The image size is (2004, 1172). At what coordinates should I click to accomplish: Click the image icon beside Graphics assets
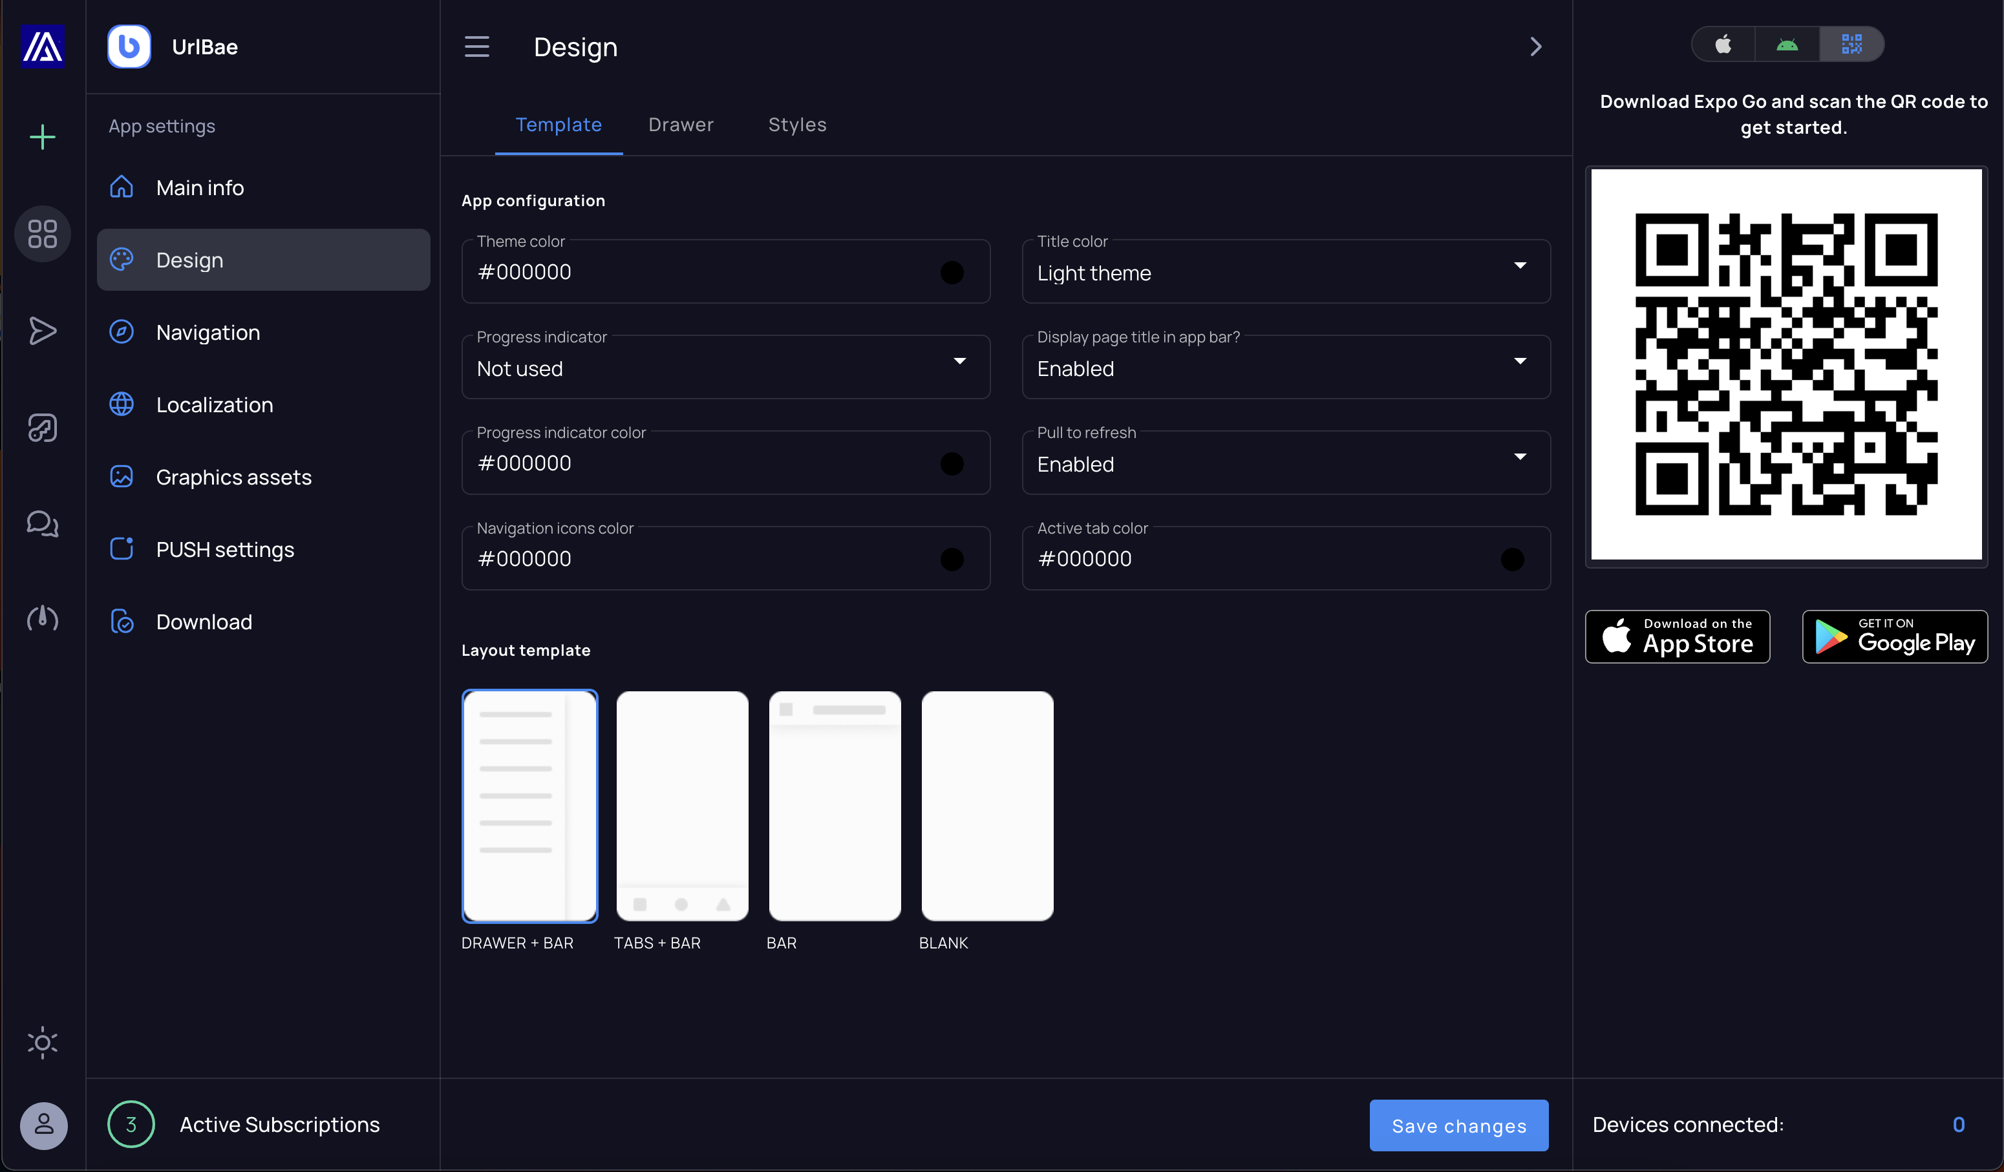(122, 476)
